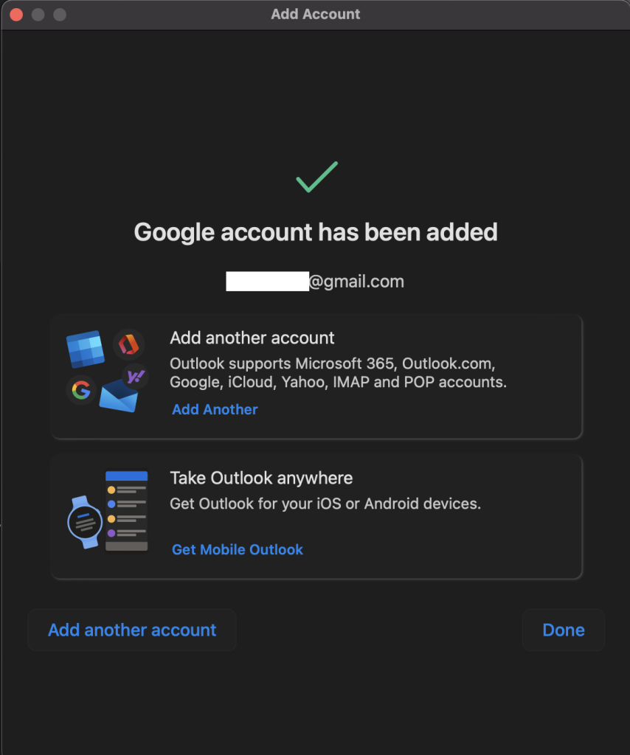Click the blue mail envelope icon
The height and width of the screenshot is (755, 630).
[119, 397]
